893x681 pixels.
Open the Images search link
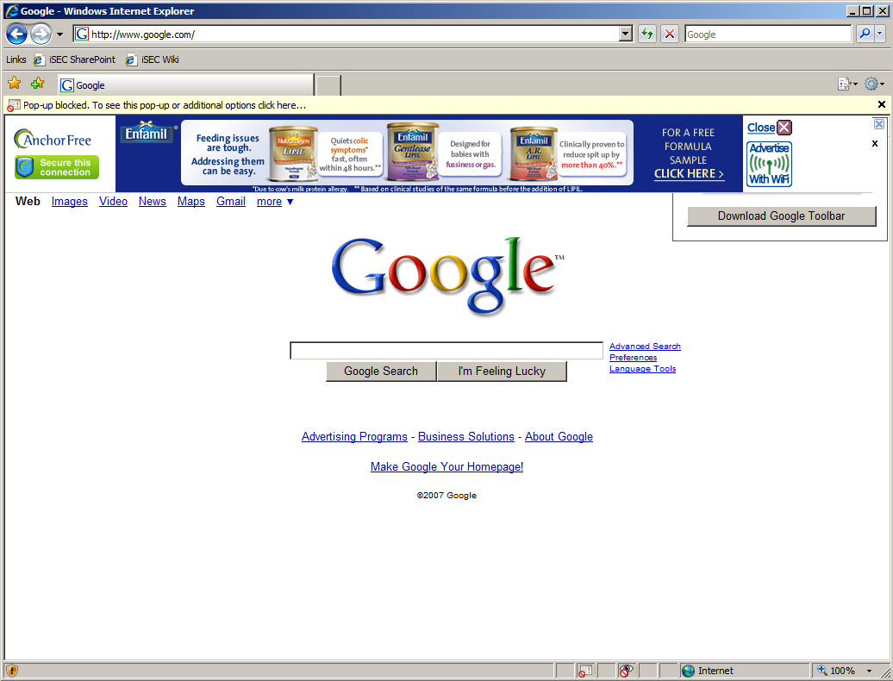click(70, 202)
